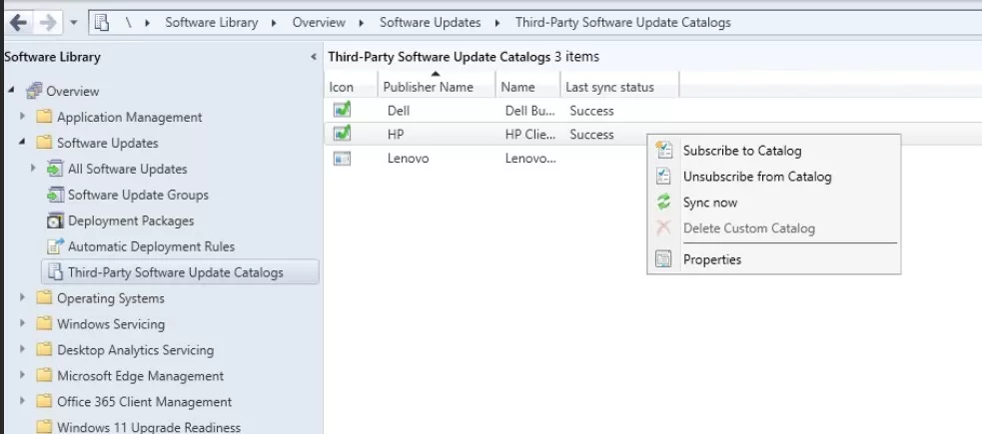Click Windows 11 Upgrade Readiness folder icon
This screenshot has width=982, height=434.
(x=44, y=427)
